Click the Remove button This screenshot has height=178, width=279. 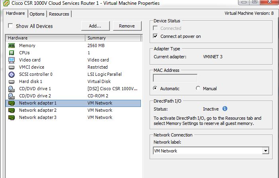click(x=127, y=26)
